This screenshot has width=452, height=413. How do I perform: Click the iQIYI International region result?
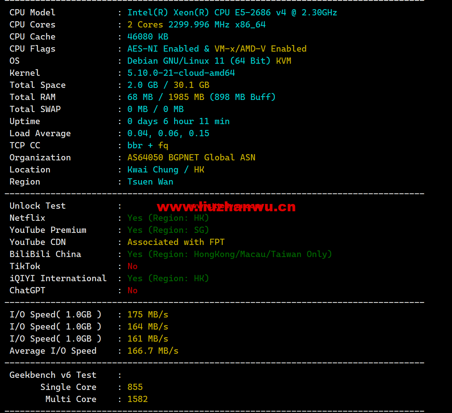point(168,278)
